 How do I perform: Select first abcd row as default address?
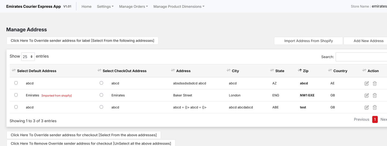[x=16, y=83]
